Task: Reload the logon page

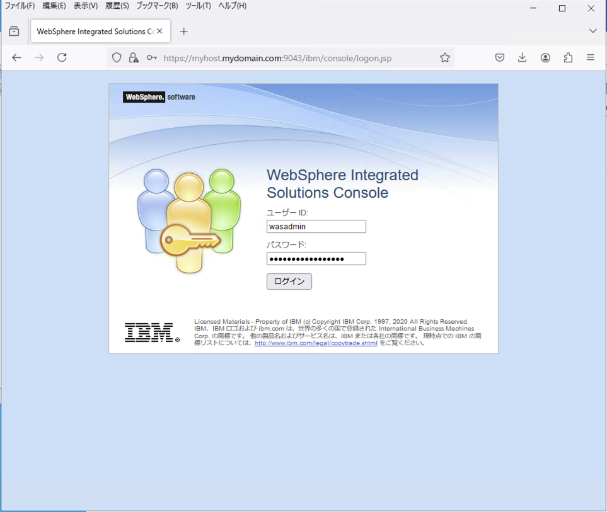Action: pyautogui.click(x=62, y=57)
